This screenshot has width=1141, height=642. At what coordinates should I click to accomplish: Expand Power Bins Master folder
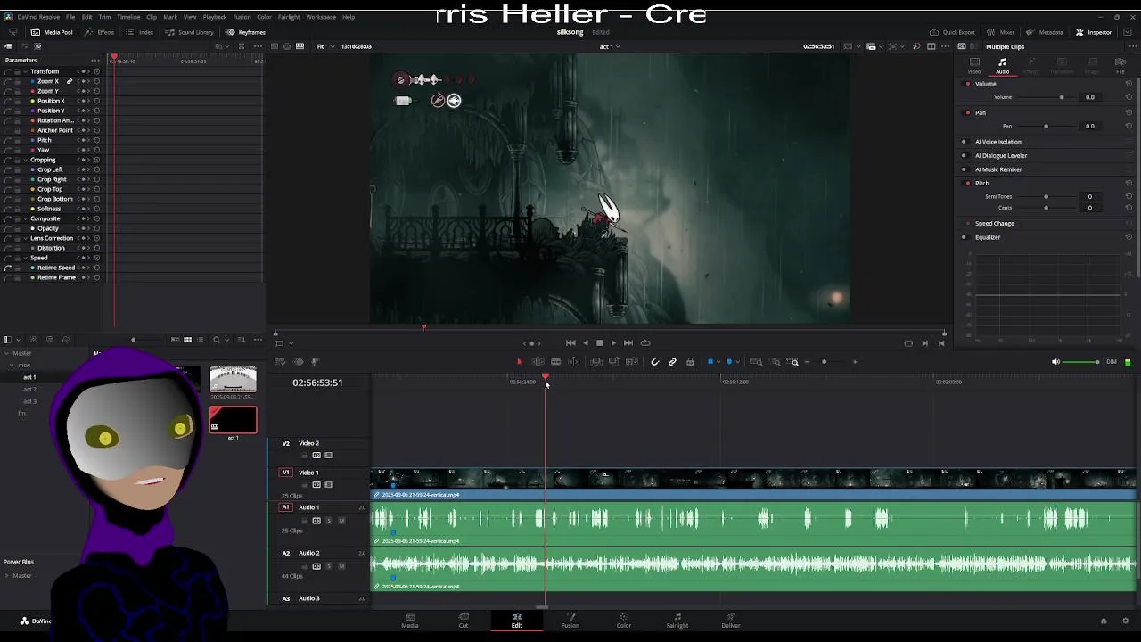pyautogui.click(x=7, y=575)
